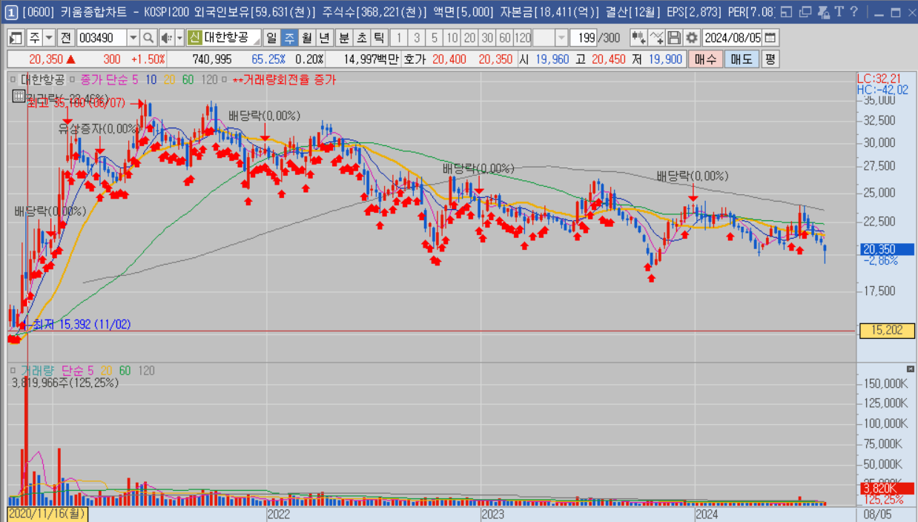The image size is (918, 522).
Task: Select the 일 daily period
Action: (x=271, y=39)
